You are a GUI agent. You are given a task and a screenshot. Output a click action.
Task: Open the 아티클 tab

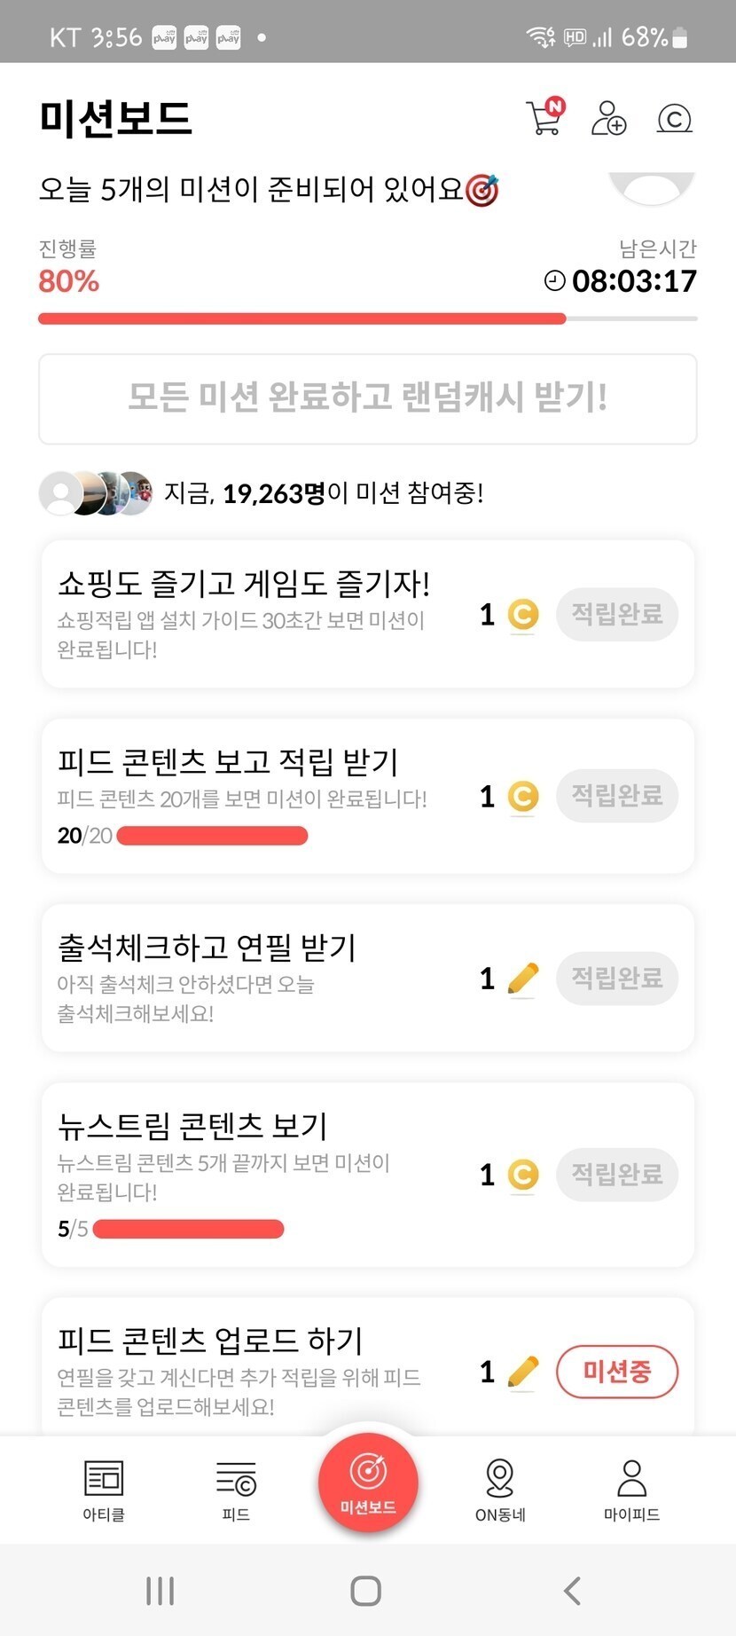[104, 1490]
